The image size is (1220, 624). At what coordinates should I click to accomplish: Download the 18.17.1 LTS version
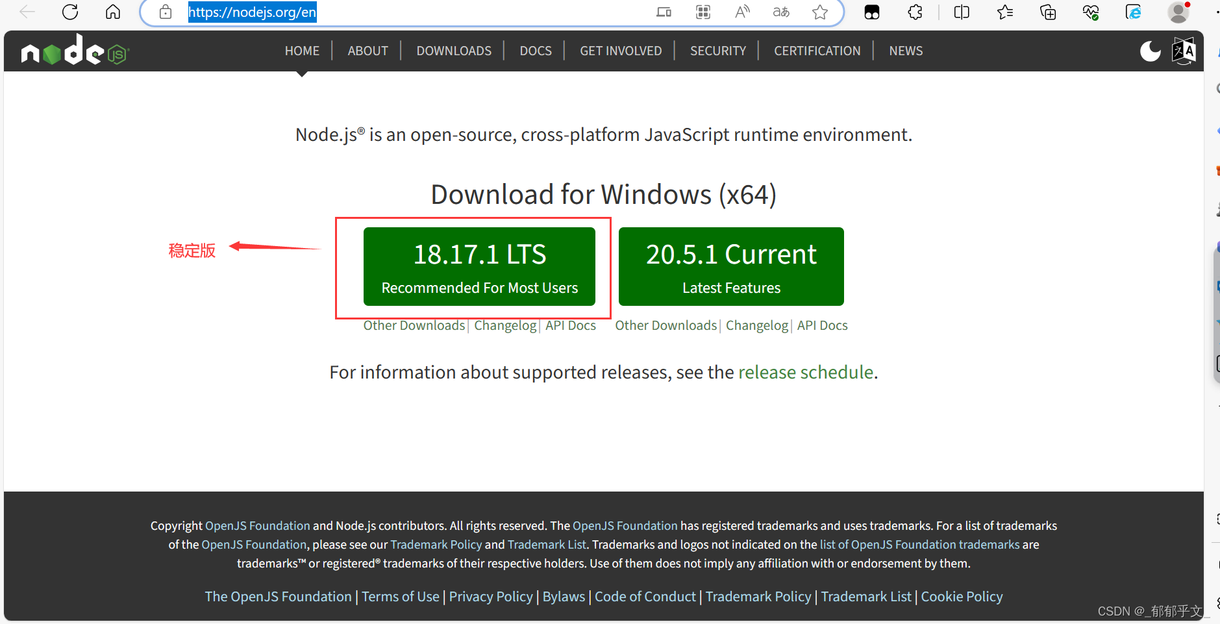(x=479, y=266)
